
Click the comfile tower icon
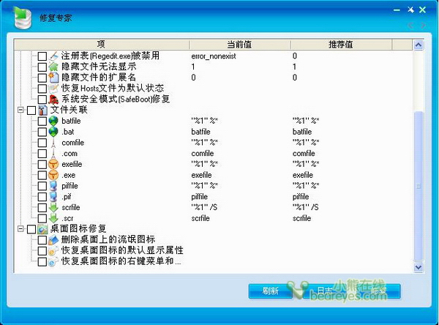click(53, 143)
